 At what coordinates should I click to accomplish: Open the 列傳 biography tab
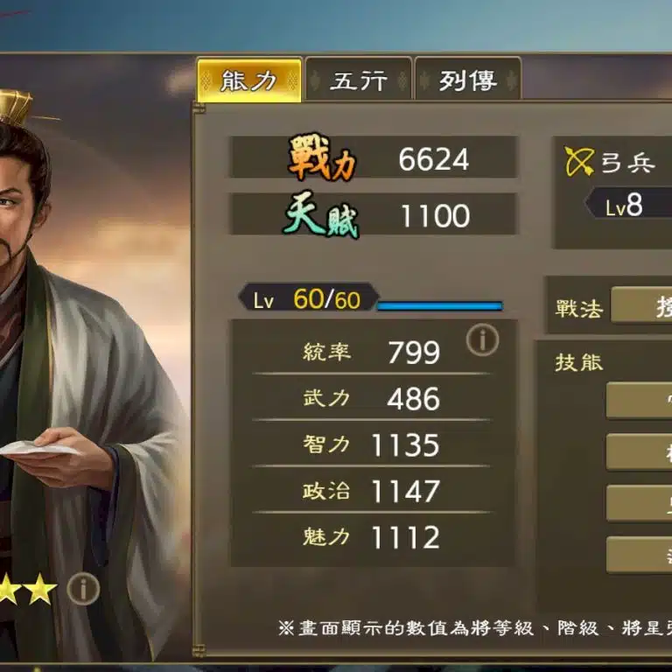click(x=467, y=80)
